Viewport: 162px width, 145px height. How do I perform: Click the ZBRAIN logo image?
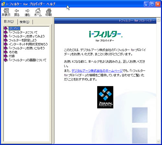(105, 97)
